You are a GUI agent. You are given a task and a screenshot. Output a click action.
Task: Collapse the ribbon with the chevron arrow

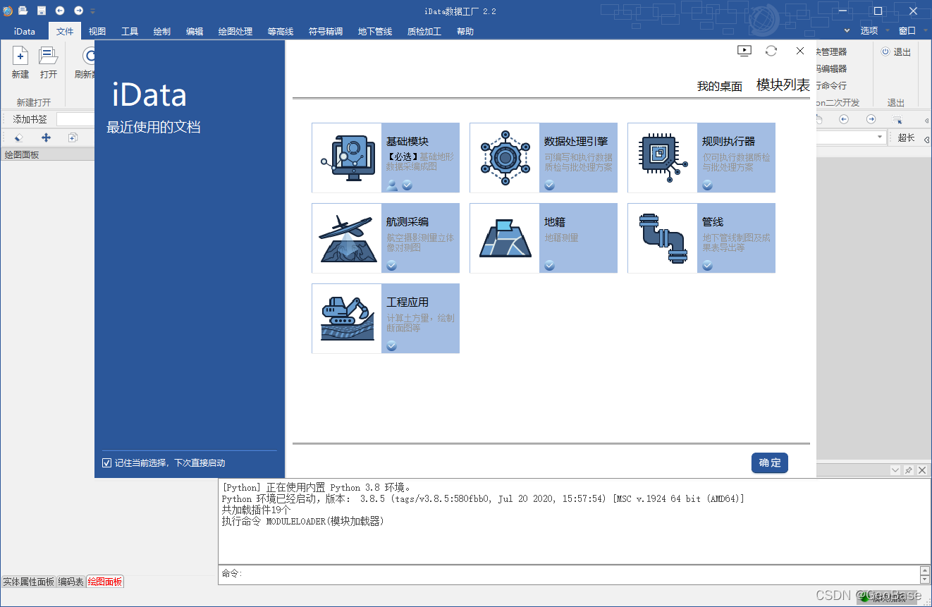click(847, 31)
